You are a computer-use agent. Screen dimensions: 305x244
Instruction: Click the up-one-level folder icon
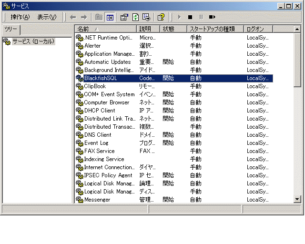click(x=99, y=17)
